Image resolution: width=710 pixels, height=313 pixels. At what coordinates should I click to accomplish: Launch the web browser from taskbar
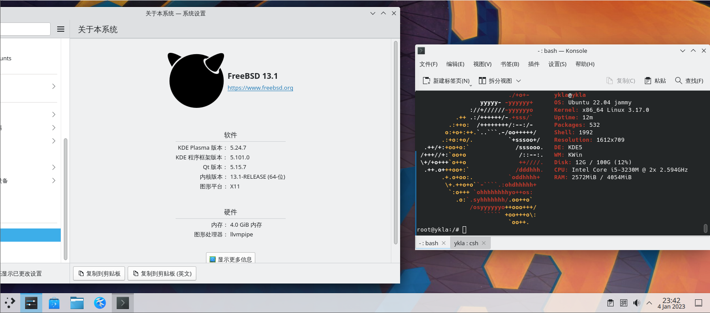pyautogui.click(x=100, y=303)
